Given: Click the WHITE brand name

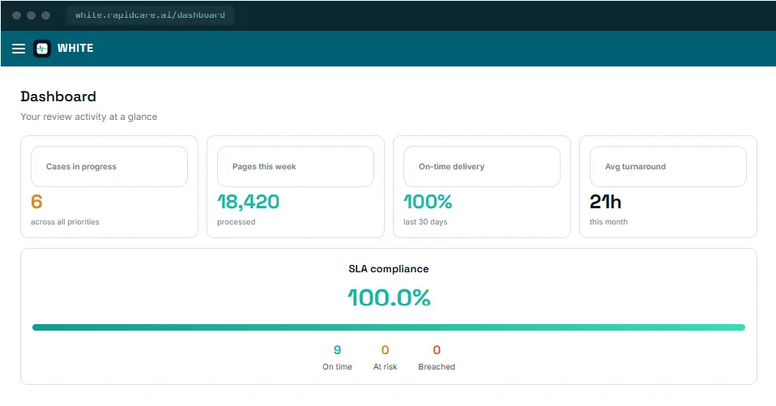Looking at the screenshot, I should point(75,49).
